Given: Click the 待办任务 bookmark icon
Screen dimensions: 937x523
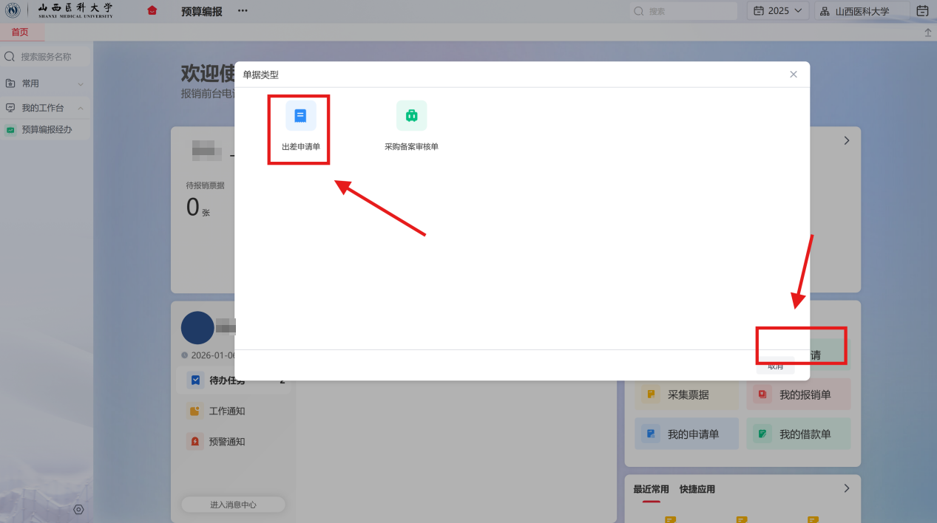Looking at the screenshot, I should [x=195, y=380].
